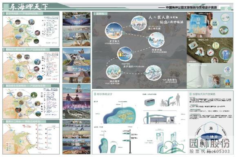This screenshot has width=236, height=157.
Task: Open the 星空狂欢 circular illustration
Action: coord(114,30)
